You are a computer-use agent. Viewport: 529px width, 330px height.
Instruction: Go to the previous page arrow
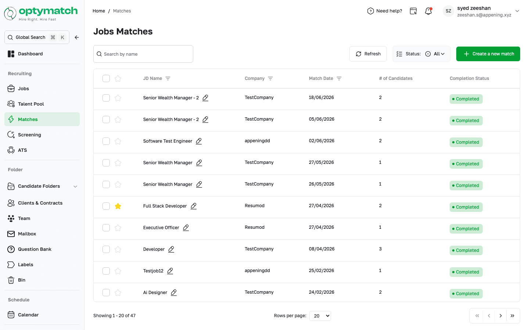(489, 316)
